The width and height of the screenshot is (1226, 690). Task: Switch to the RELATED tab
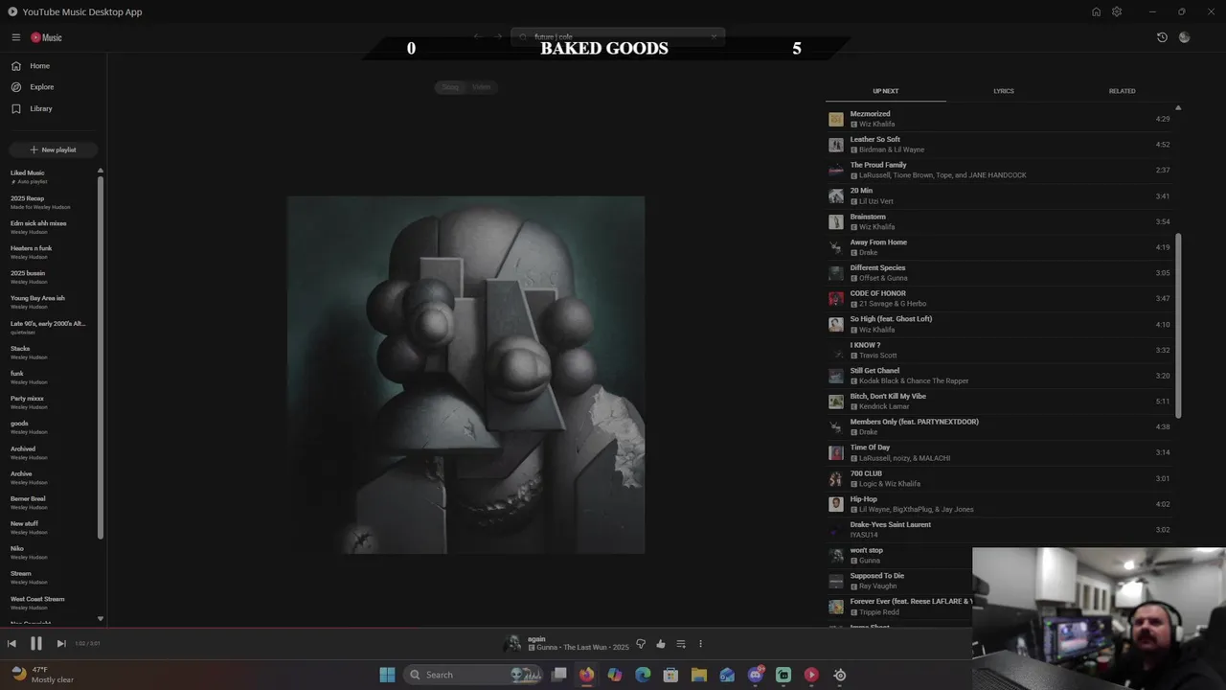[x=1122, y=91]
